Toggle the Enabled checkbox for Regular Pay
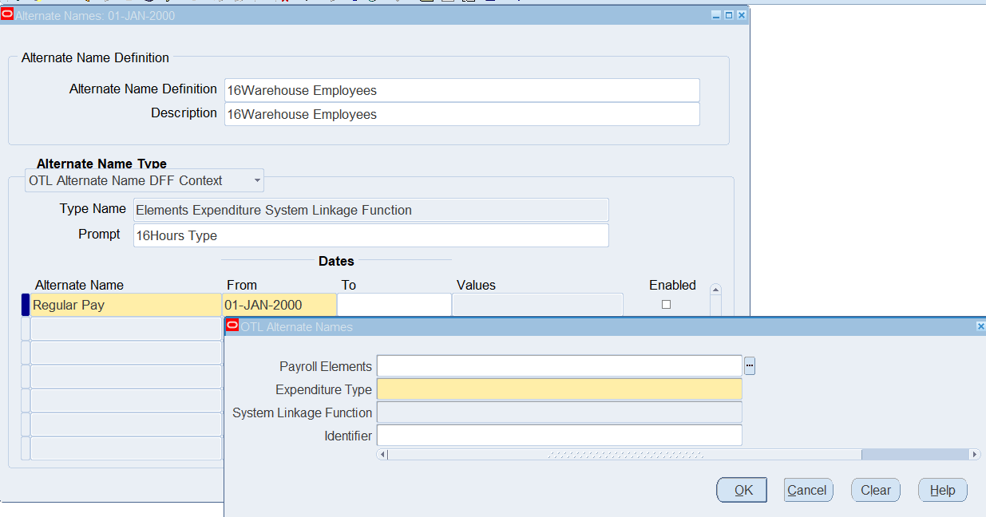Viewport: 986px width, 517px height. coord(666,305)
